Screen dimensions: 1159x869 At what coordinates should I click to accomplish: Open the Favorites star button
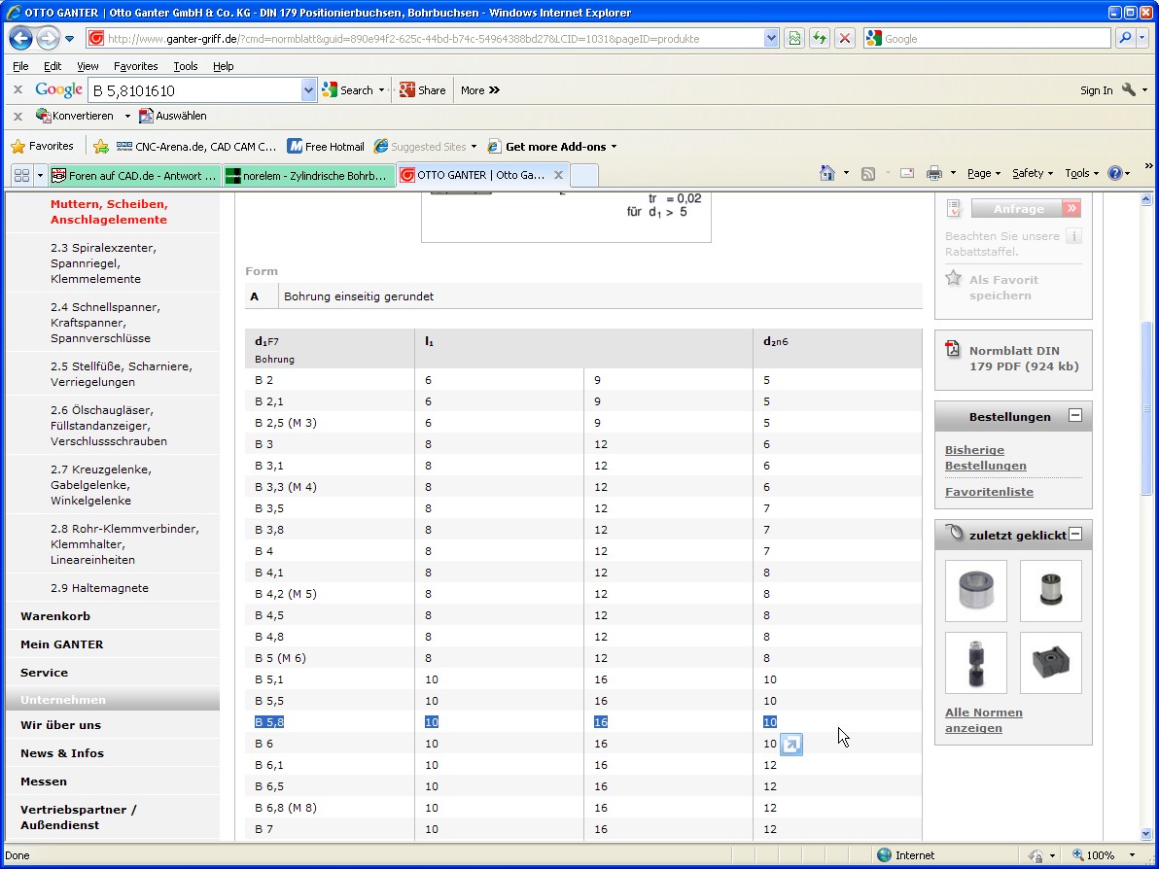[42, 147]
